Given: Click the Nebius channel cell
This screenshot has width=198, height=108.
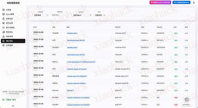Looking at the screenshot, I should [55, 62].
